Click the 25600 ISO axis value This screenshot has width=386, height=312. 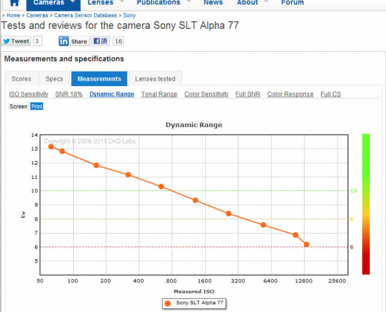click(x=337, y=281)
